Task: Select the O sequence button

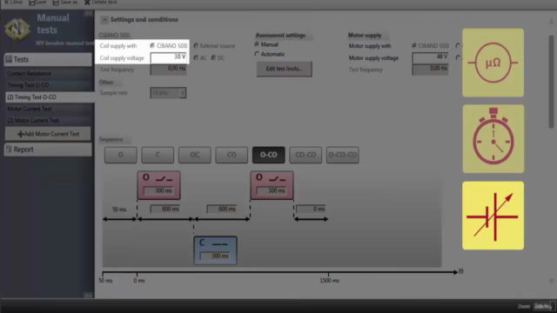Action: click(121, 155)
